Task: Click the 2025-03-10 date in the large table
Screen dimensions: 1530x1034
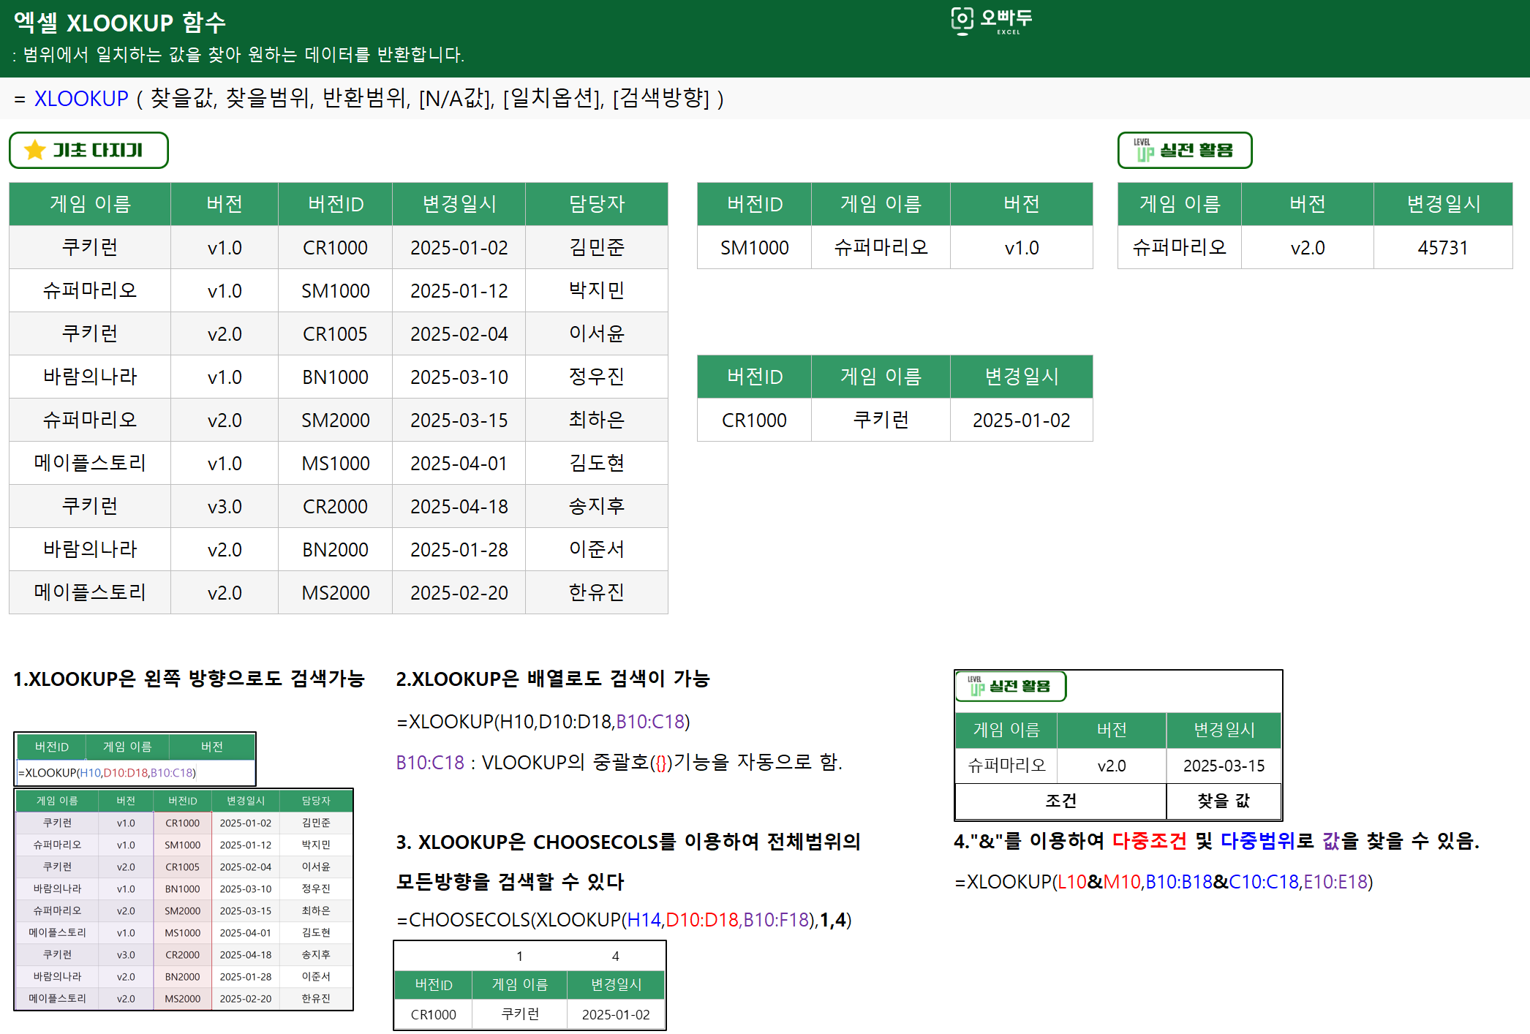Action: [459, 377]
